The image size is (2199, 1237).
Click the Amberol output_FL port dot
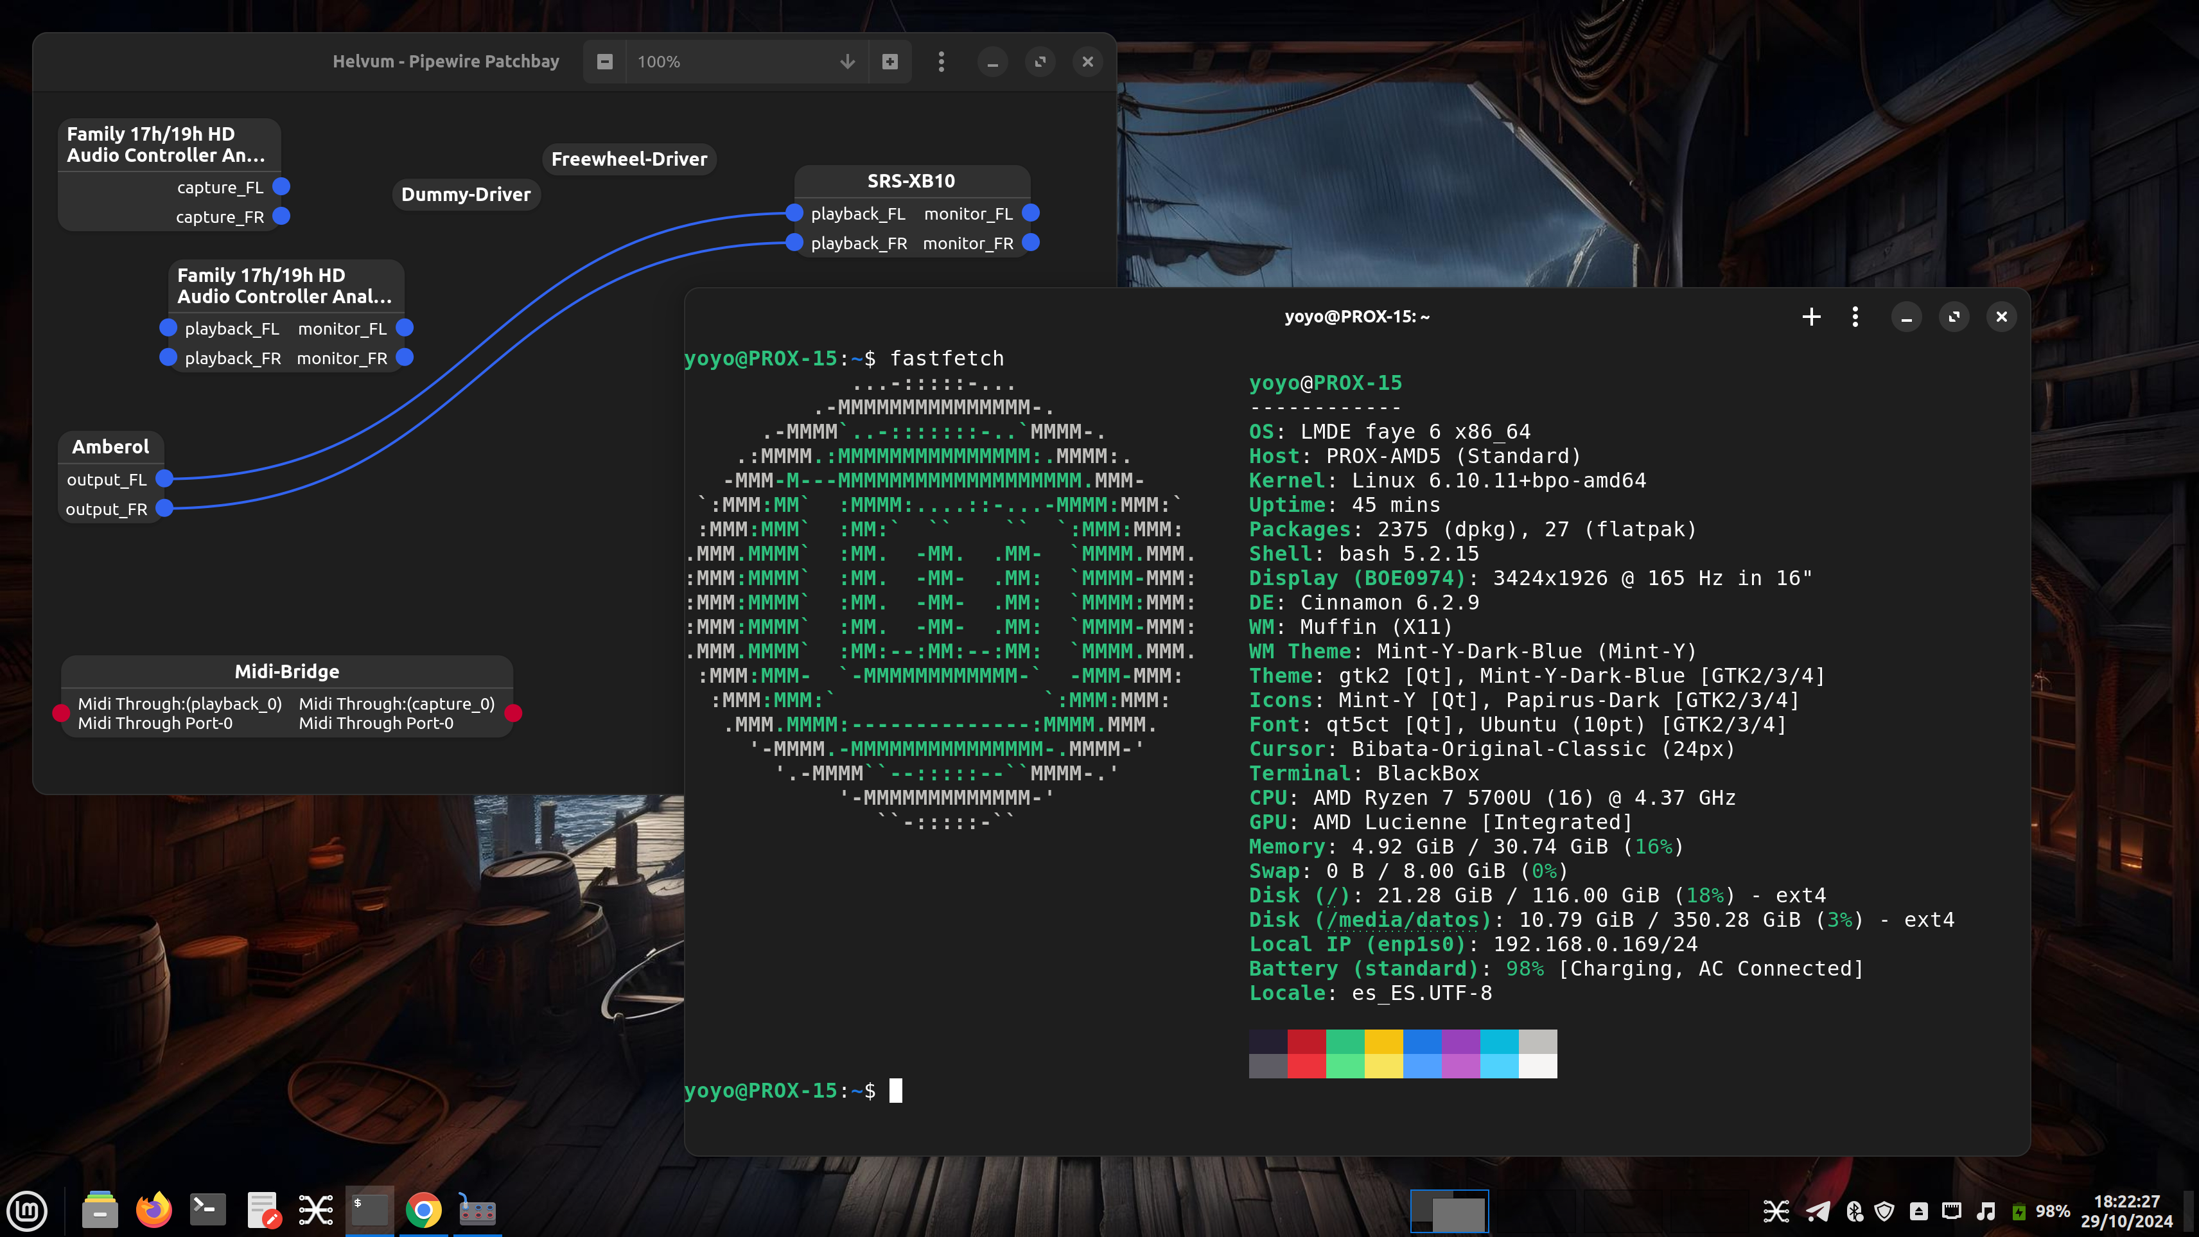click(165, 479)
